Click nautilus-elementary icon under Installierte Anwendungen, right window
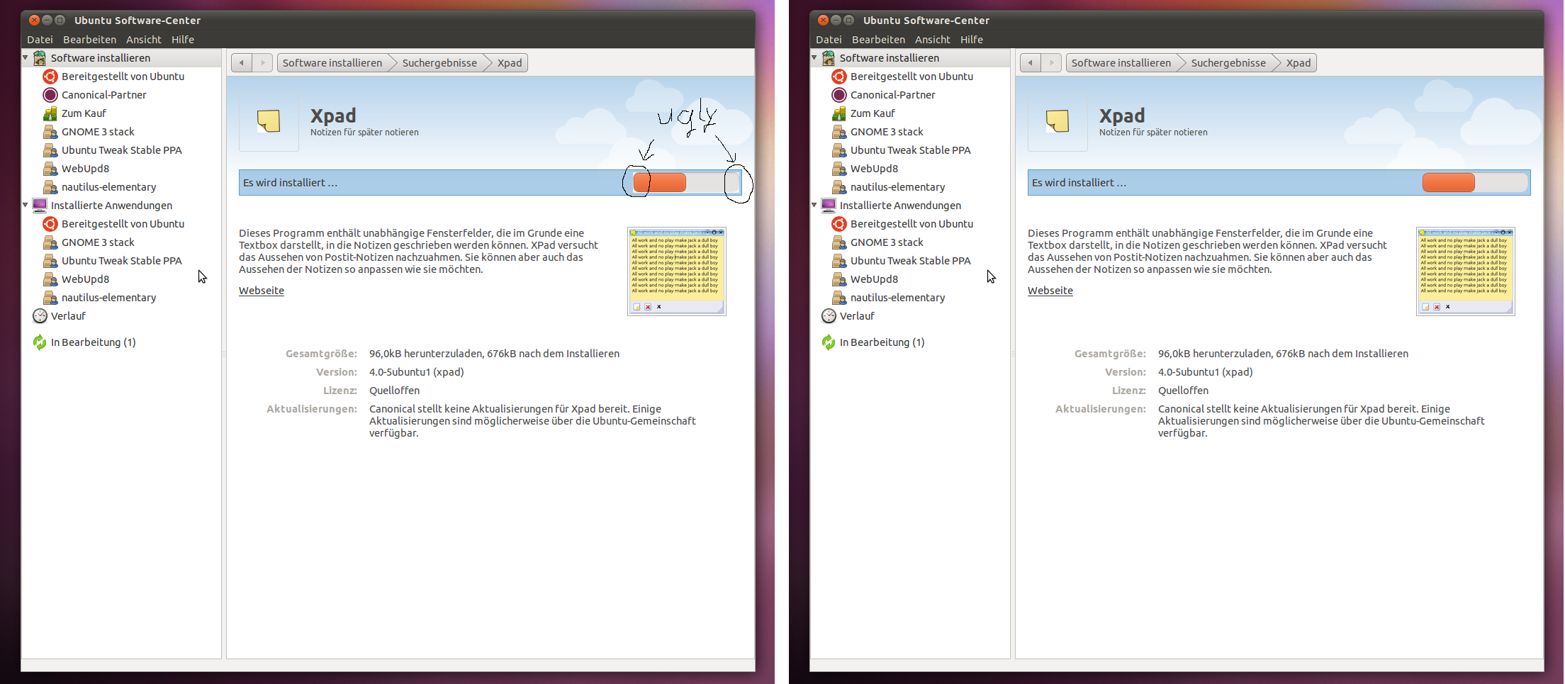The image size is (1565, 684). click(838, 298)
